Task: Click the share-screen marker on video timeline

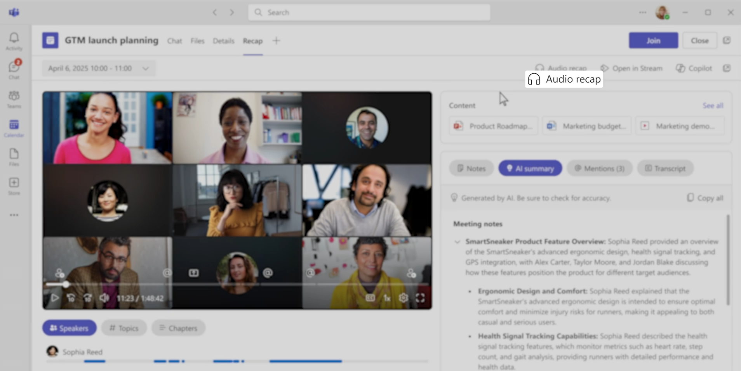Action: [x=194, y=273]
